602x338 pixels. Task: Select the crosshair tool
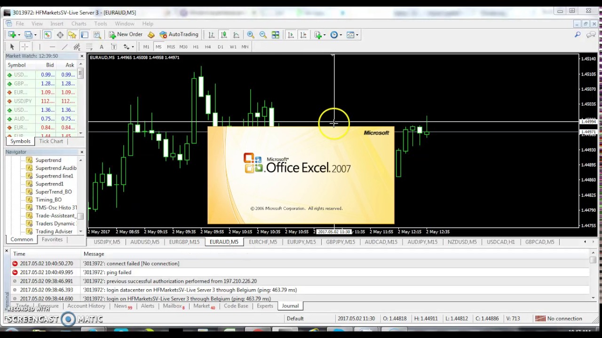click(24, 47)
